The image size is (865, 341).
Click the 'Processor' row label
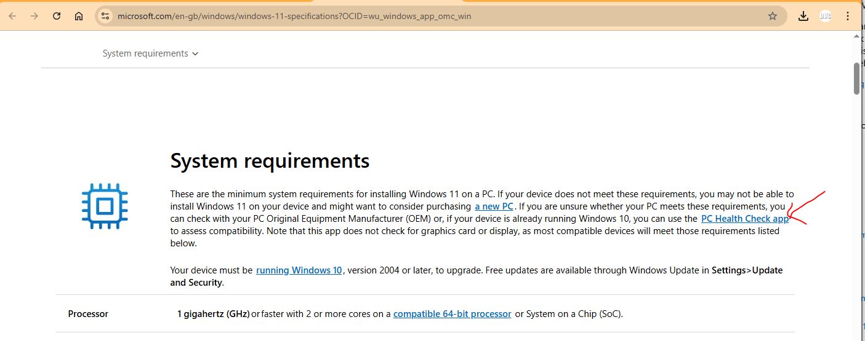coord(88,314)
